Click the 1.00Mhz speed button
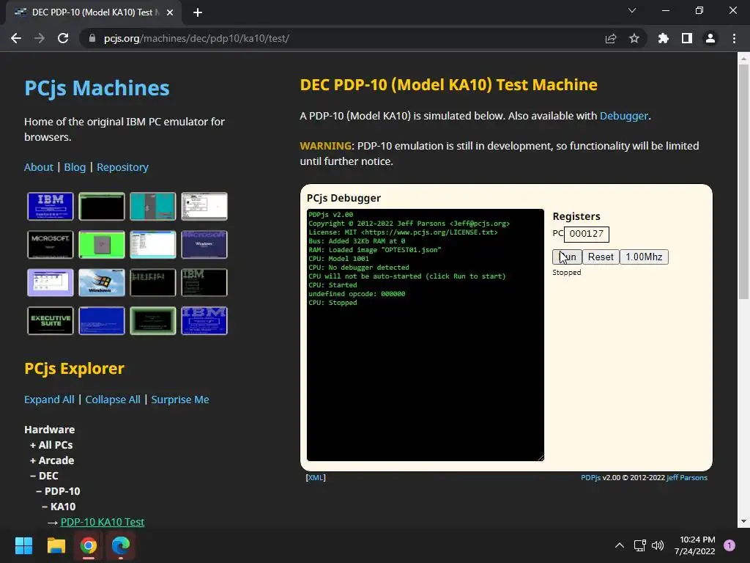The height and width of the screenshot is (563, 750). [644, 257]
